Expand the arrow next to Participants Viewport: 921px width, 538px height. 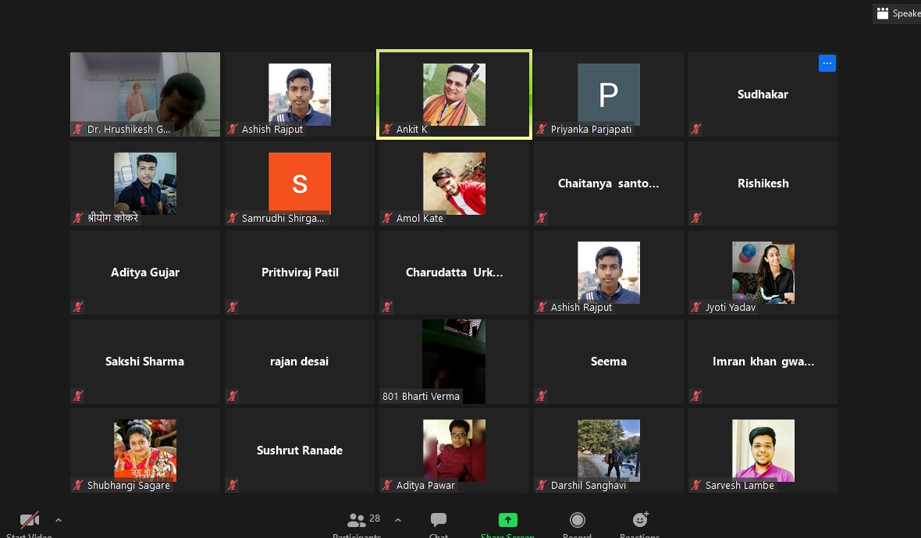pos(397,520)
